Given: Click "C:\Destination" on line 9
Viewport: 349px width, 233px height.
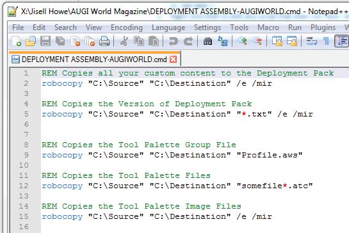Looking at the screenshot, I should point(190,155).
